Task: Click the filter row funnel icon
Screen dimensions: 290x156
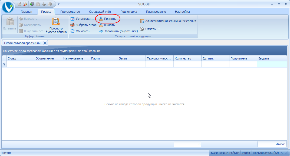Action: (4, 64)
